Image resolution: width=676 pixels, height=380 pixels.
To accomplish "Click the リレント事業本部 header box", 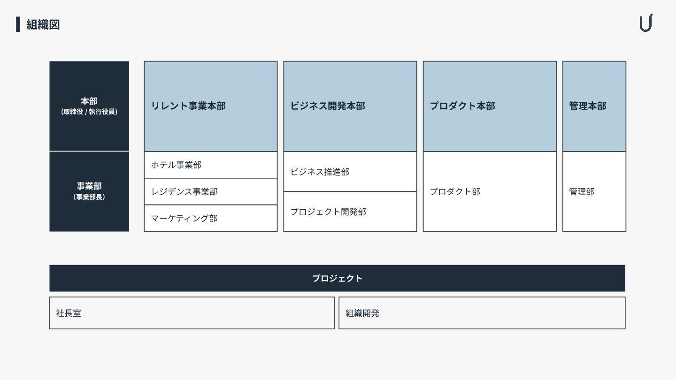I will point(210,106).
